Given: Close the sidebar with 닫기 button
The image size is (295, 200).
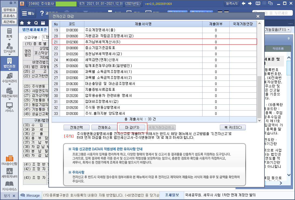Looking at the screenshot, I should point(9,196).
